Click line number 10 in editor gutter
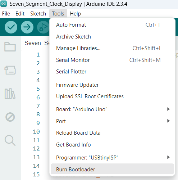 [x=36, y=132]
